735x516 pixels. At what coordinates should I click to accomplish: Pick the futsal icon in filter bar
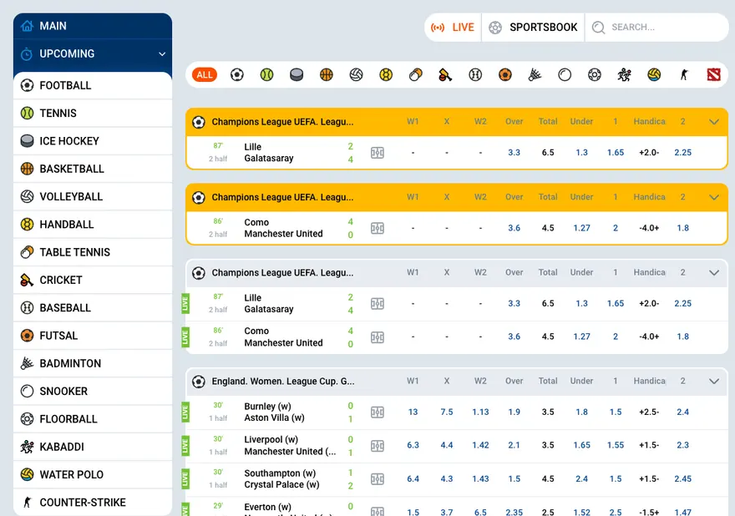coord(505,74)
